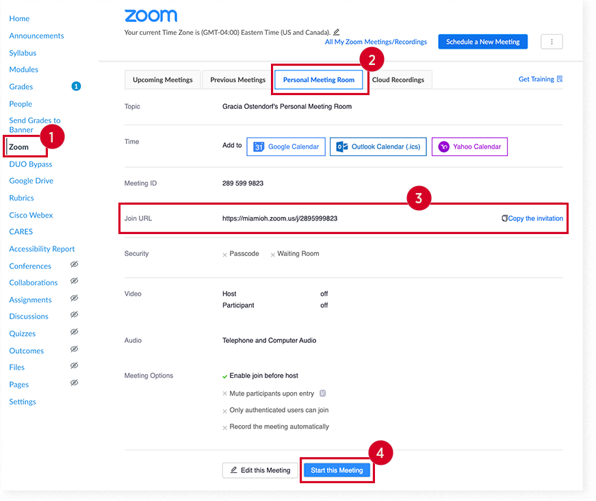Toggle visibility icon for Pages
596x501 pixels.
(x=74, y=383)
